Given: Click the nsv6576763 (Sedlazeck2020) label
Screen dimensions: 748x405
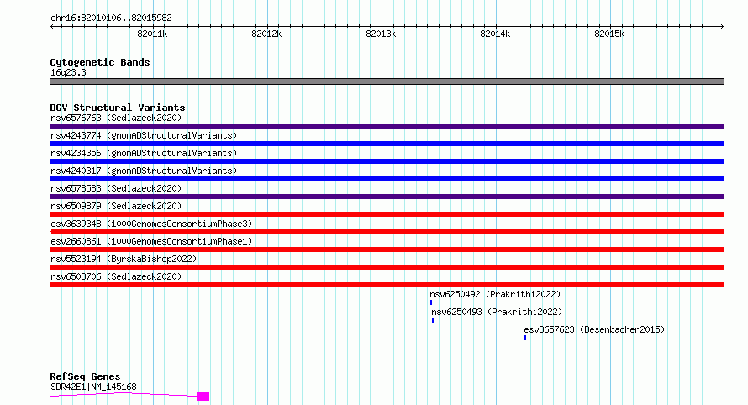Looking at the screenshot, I should [x=116, y=118].
